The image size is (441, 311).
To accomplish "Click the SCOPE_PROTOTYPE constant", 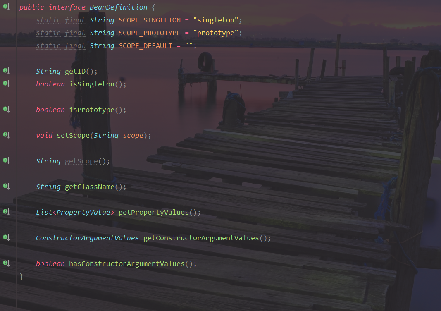I will 149,33.
